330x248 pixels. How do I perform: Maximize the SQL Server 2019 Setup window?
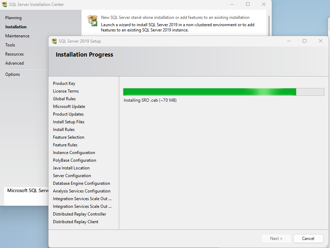305,41
